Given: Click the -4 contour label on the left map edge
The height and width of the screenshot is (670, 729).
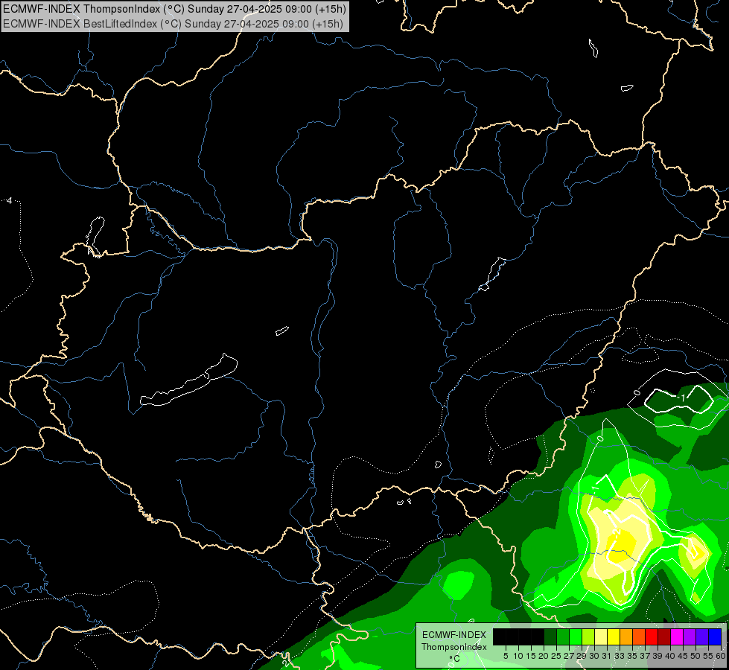Looking at the screenshot, I should [9, 201].
